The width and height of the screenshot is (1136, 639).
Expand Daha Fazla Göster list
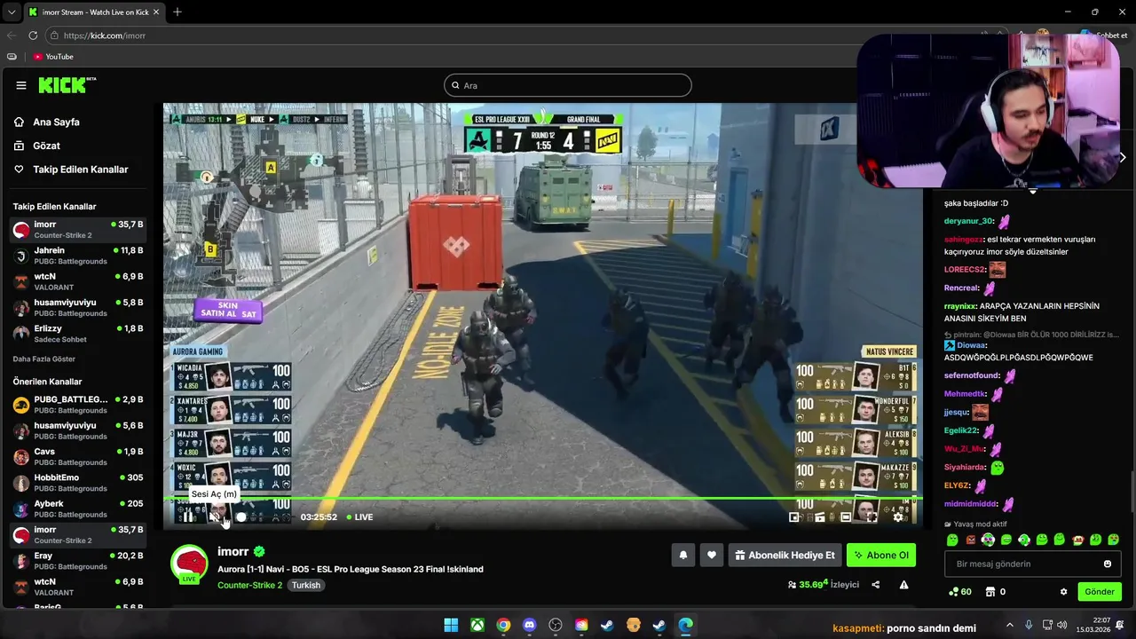coord(43,359)
